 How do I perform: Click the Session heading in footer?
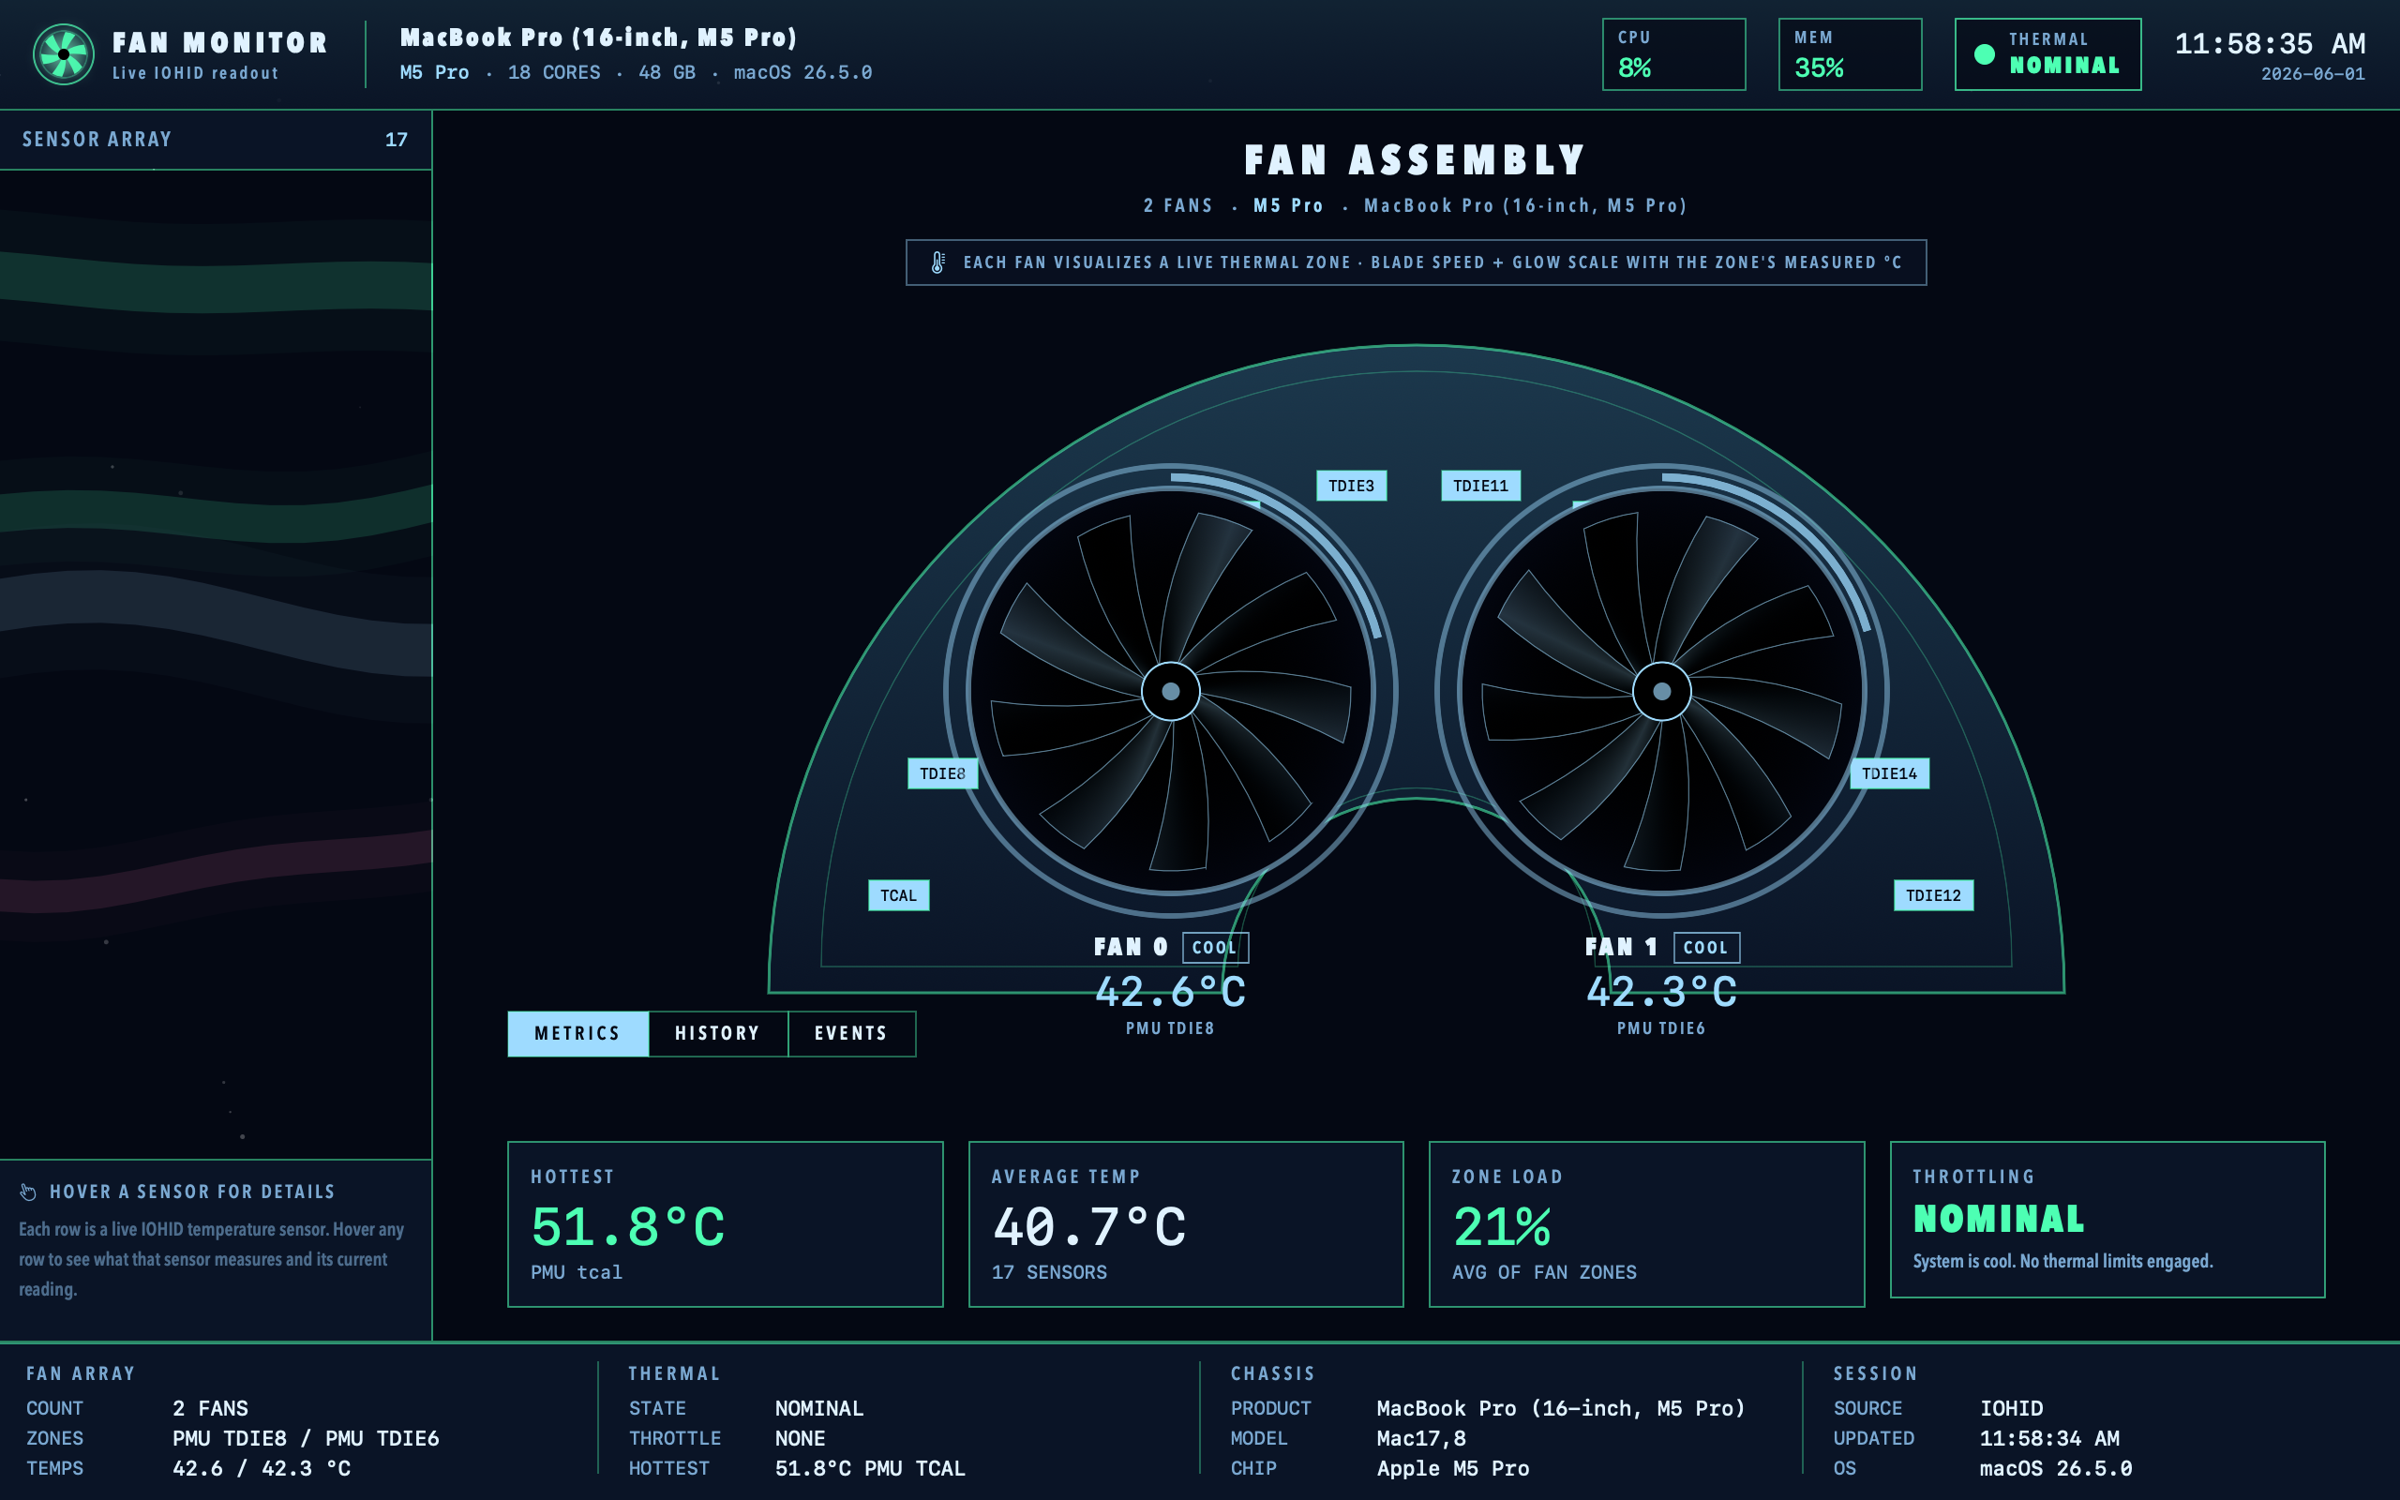1874,1374
